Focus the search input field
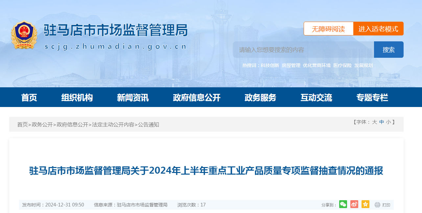Screen dimensions: 422x213 [x=303, y=50]
